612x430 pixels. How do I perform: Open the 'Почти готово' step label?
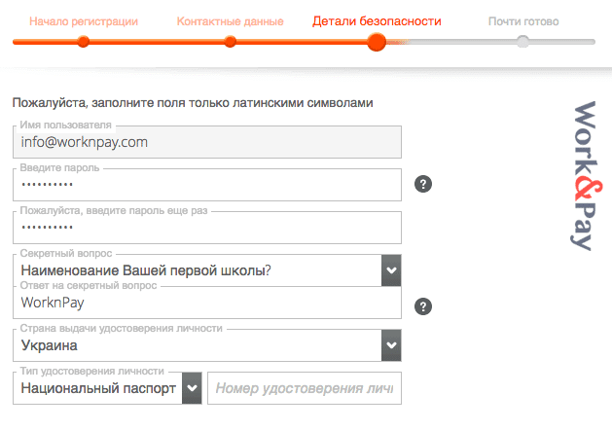tap(523, 21)
